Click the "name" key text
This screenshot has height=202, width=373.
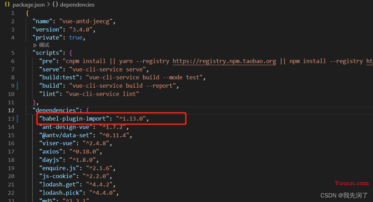coord(42,21)
